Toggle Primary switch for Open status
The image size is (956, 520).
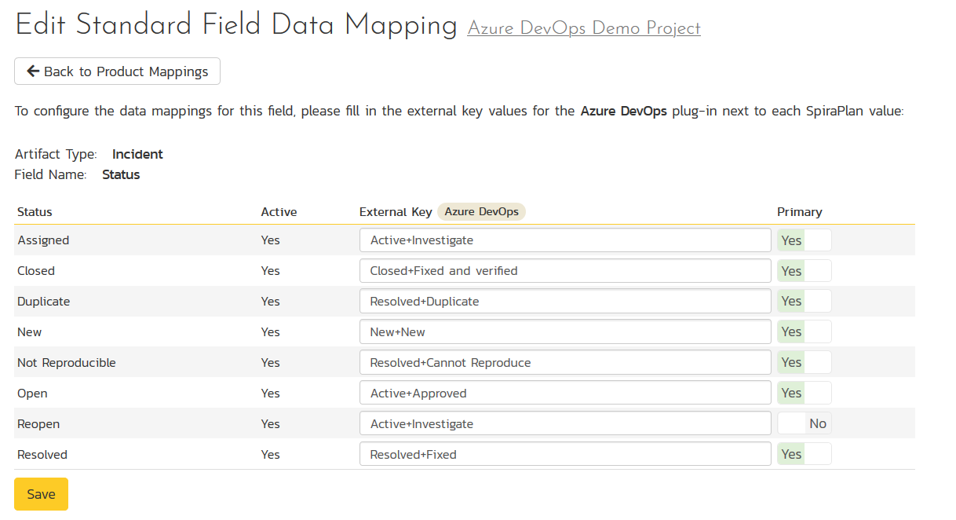[x=804, y=394]
